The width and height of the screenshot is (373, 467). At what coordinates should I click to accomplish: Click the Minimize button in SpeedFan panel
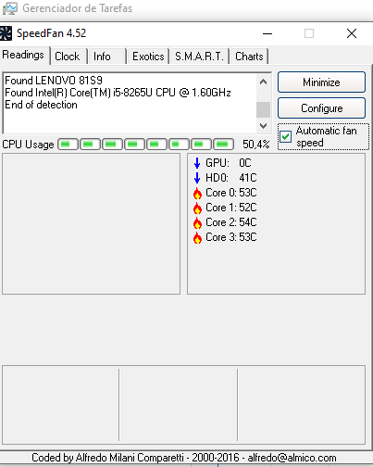coord(321,82)
